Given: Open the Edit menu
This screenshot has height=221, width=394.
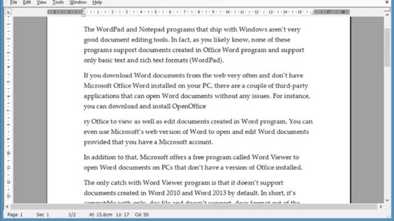Looking at the screenshot, I should (x=28, y=3).
